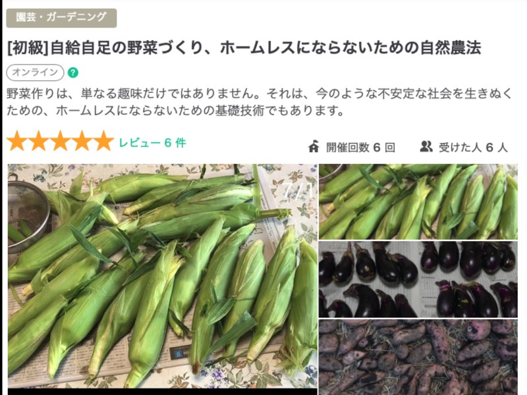The width and height of the screenshot is (527, 395).
Task: View the sweet potato thumbnail
Action: point(418,357)
